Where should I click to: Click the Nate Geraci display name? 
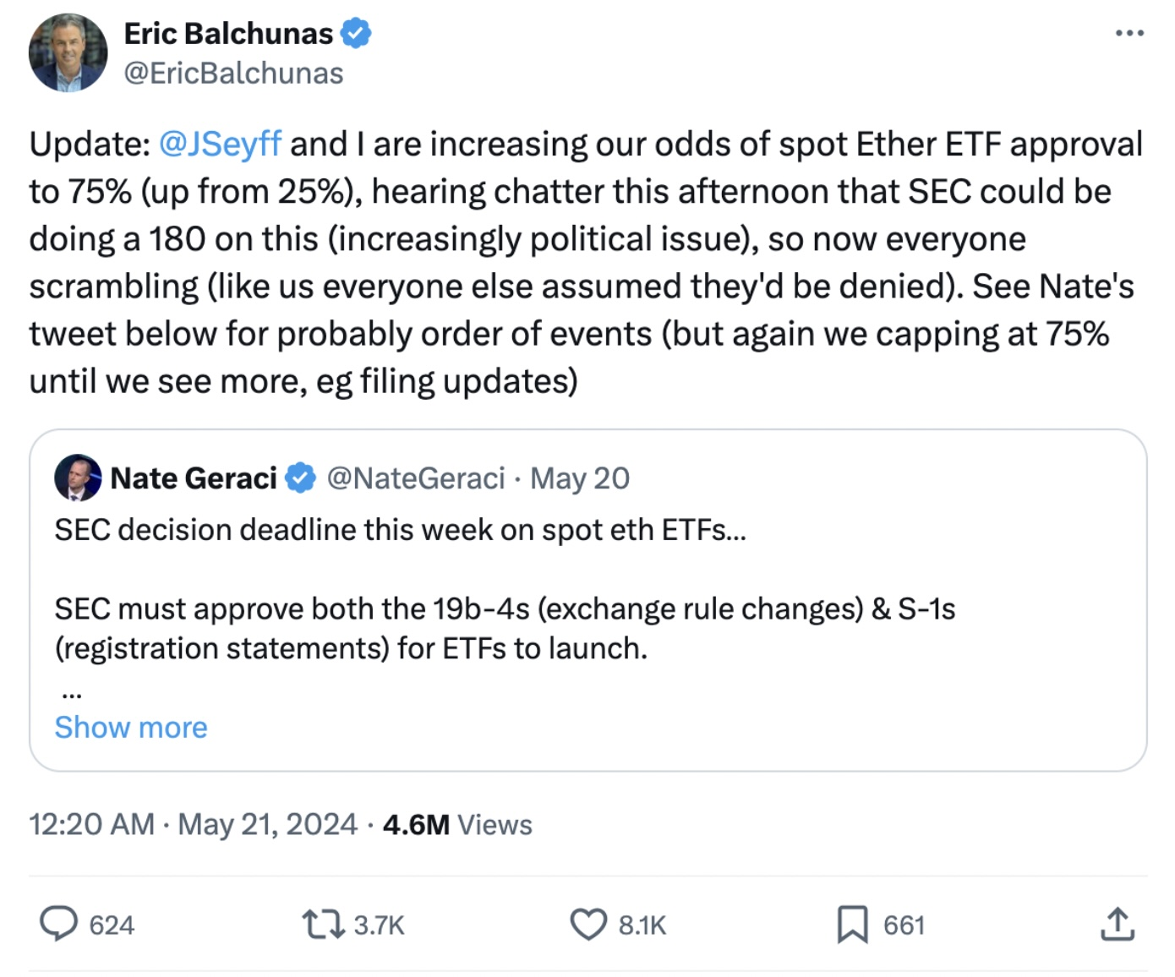pyautogui.click(x=194, y=478)
